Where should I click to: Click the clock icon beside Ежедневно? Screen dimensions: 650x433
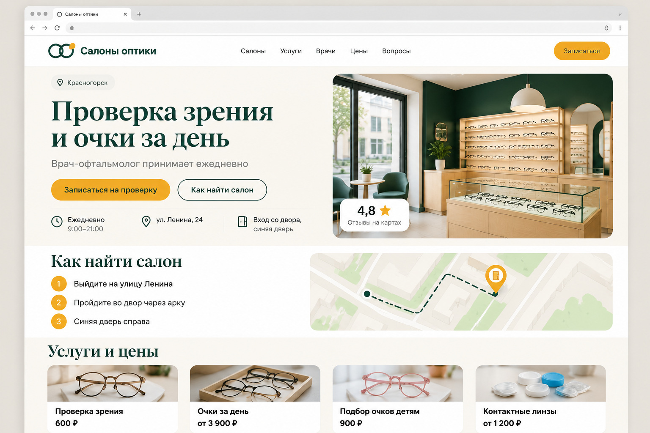tap(57, 222)
